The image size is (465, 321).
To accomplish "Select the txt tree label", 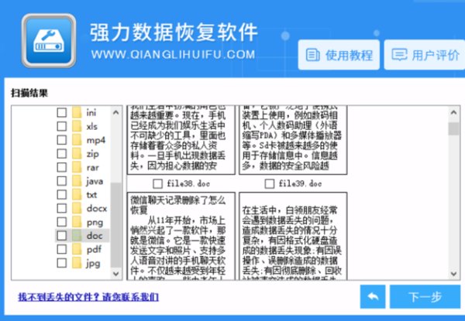I will [91, 195].
